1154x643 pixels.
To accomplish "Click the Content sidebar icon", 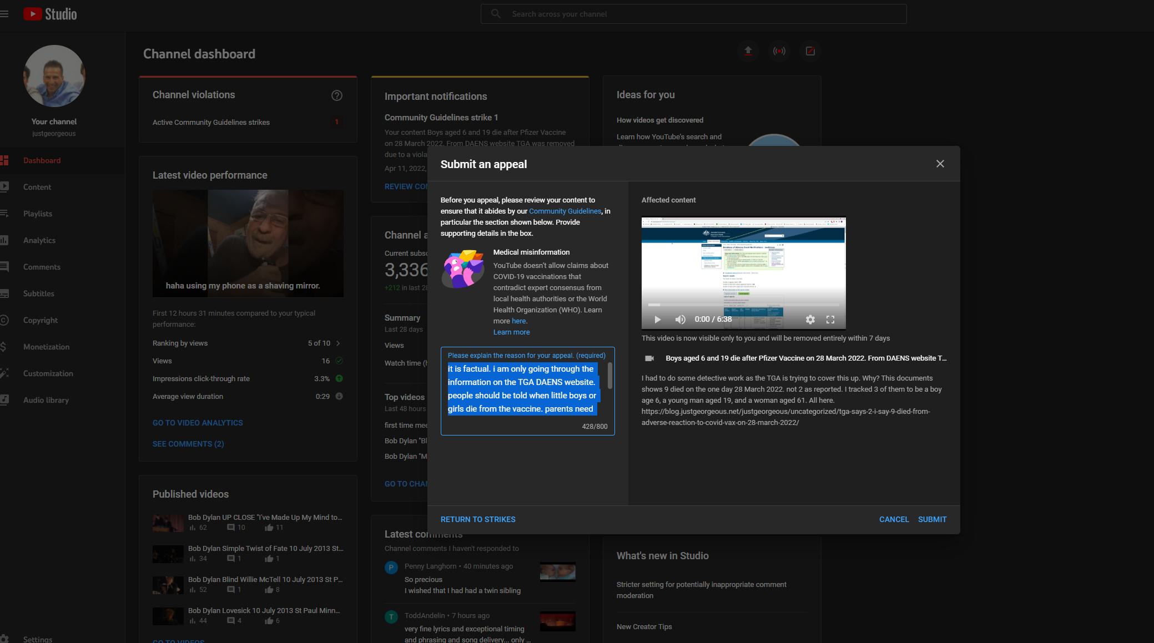I will pos(4,187).
